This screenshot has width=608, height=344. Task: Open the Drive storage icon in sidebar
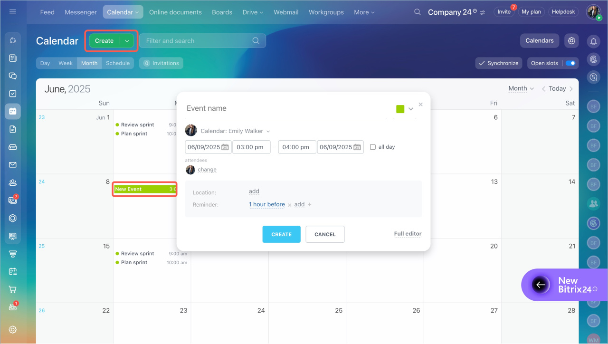coord(13,147)
